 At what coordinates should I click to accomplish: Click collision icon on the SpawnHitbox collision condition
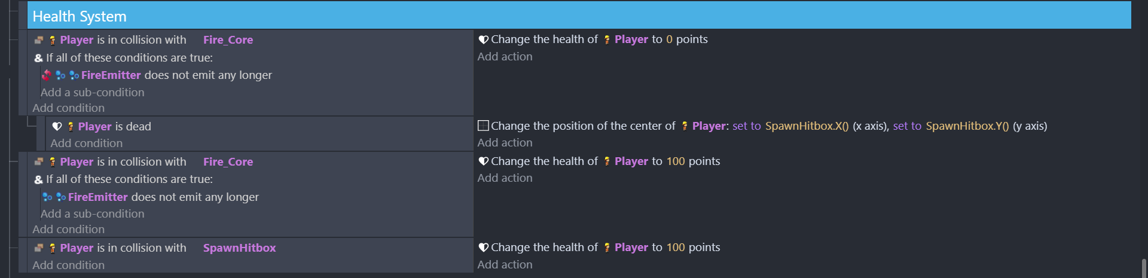tap(39, 248)
